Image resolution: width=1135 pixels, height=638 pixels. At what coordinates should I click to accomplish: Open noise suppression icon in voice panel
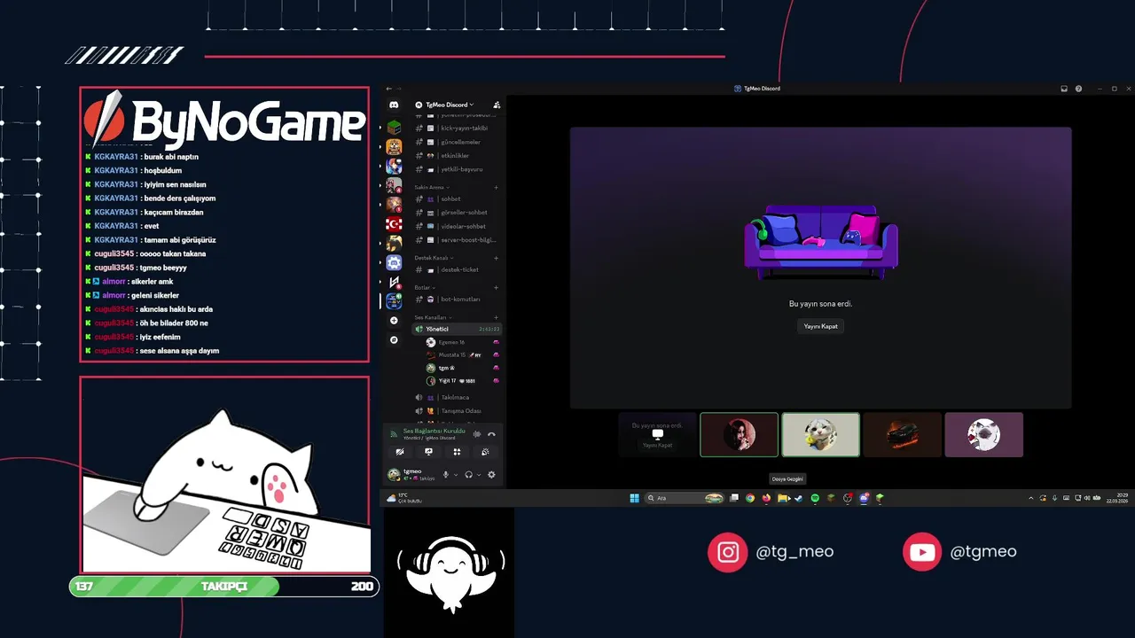point(477,433)
